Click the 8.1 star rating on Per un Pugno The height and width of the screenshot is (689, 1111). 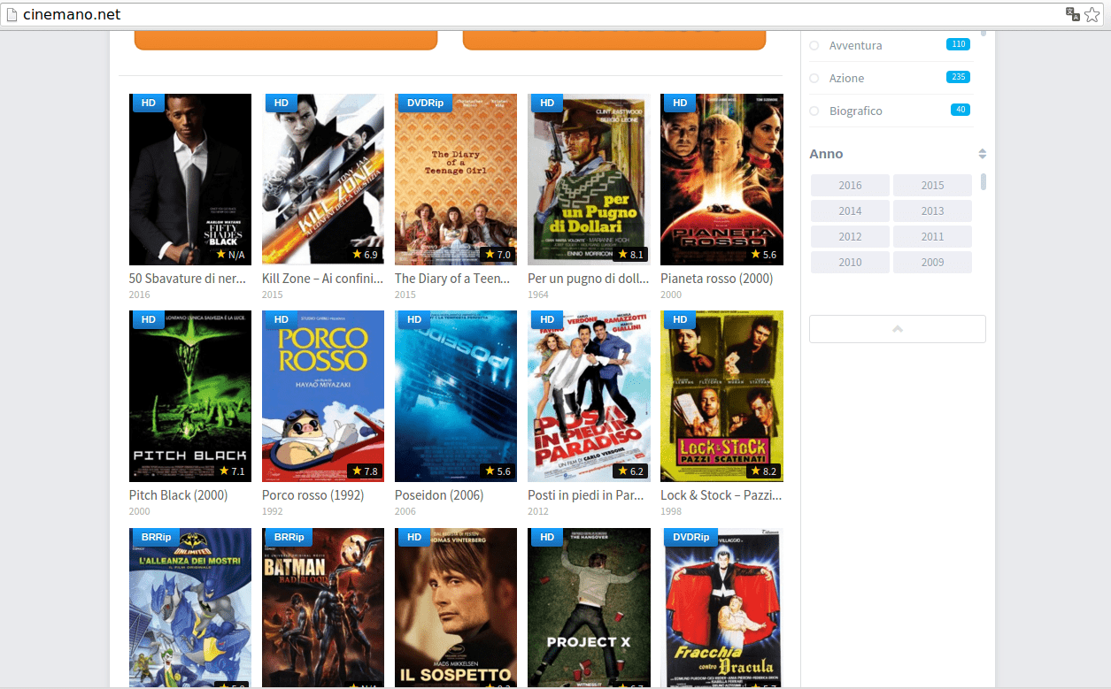click(630, 255)
